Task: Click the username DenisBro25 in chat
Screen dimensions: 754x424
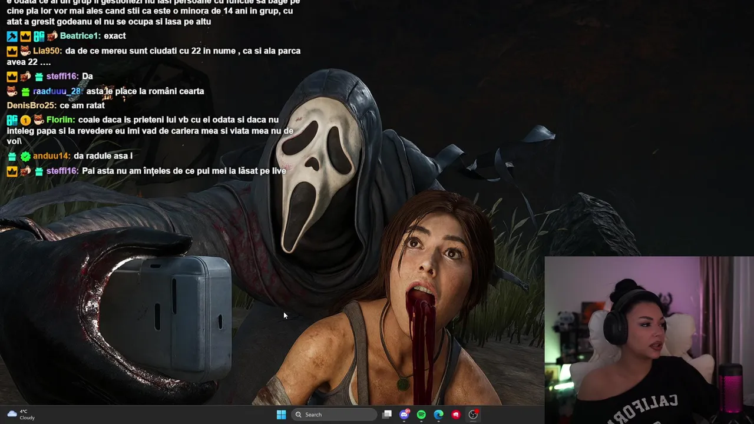Action: coord(32,105)
